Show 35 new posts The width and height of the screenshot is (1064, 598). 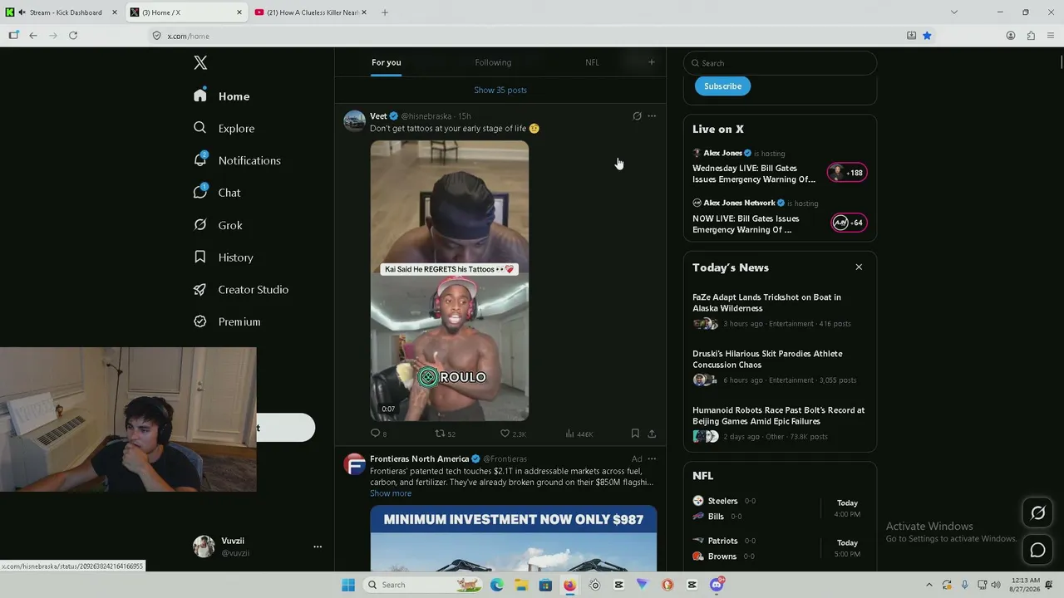pyautogui.click(x=500, y=90)
